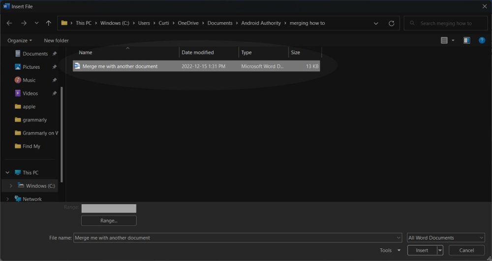This screenshot has width=492, height=261.
Task: Go up one folder level
Action: pos(48,23)
